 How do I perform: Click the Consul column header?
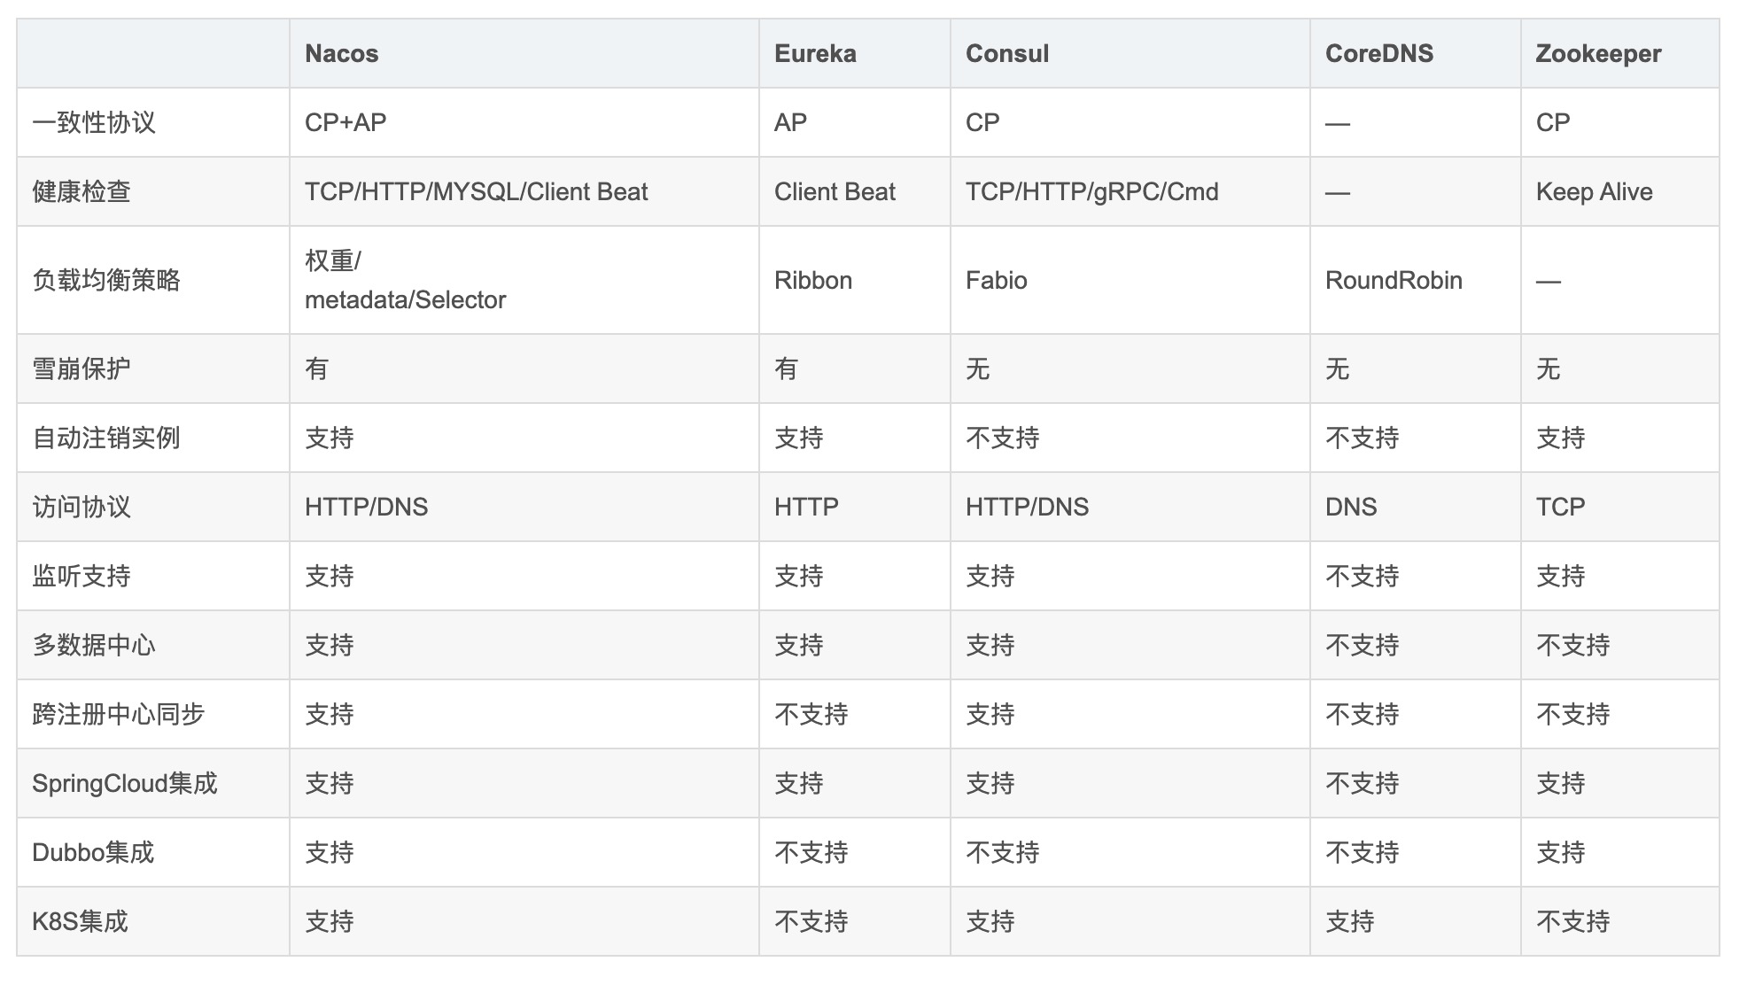click(x=1006, y=54)
